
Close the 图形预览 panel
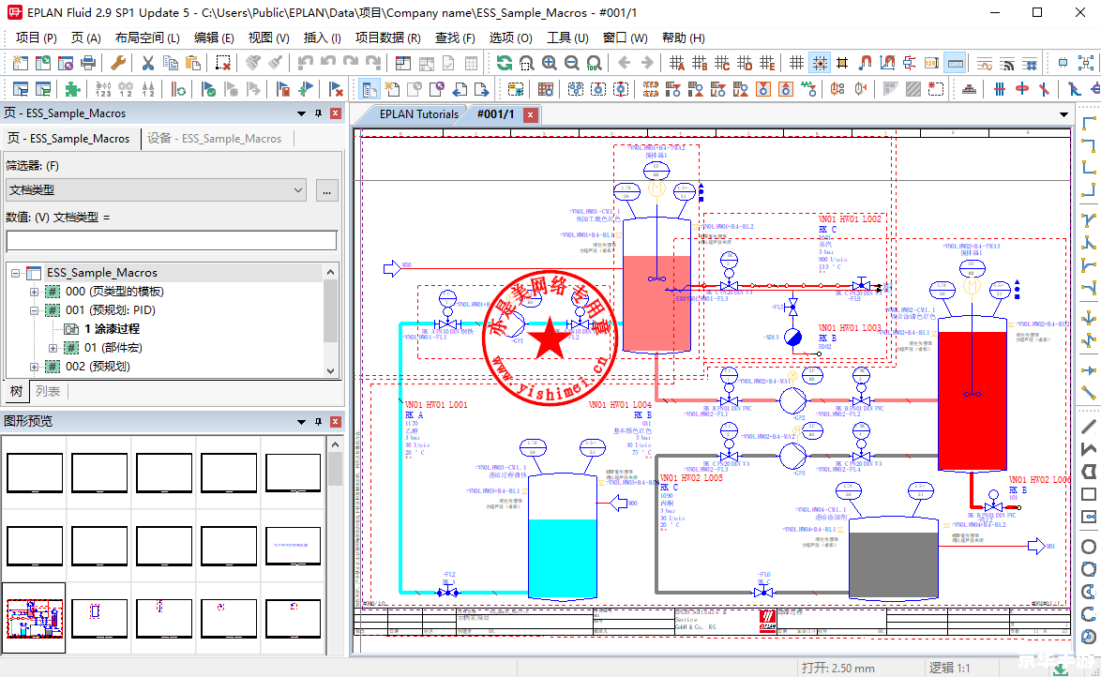336,421
